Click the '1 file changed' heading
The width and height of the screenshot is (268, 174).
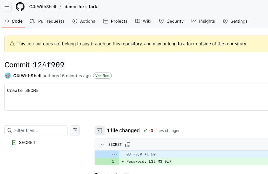tap(123, 130)
